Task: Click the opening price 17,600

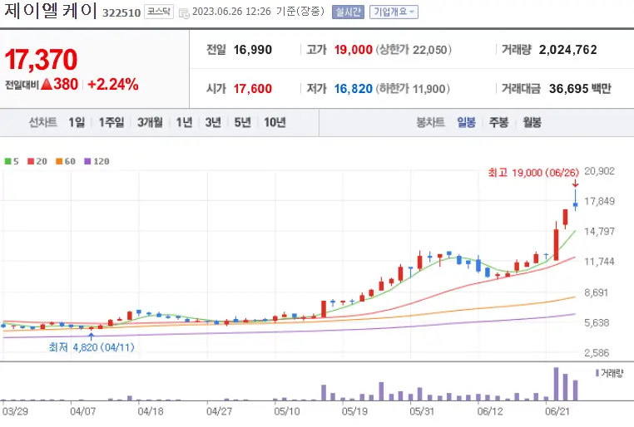Action: click(x=253, y=88)
